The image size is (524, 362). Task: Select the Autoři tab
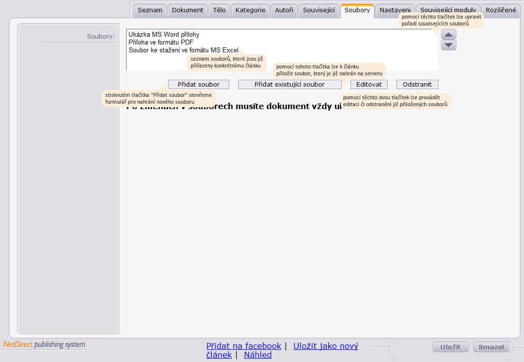coord(284,10)
